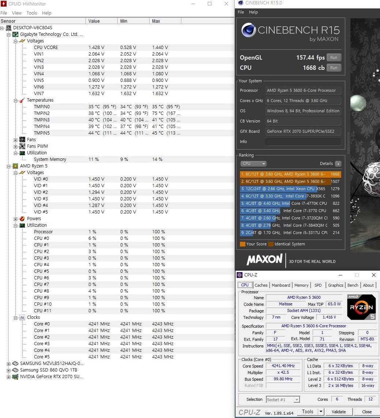
Task: Switch to CPU-Z Bench tab
Action: (353, 285)
